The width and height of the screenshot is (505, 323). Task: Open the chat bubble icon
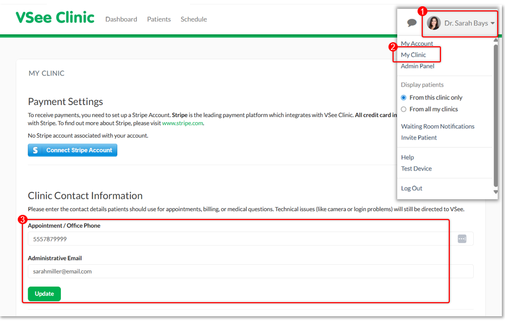[x=412, y=23]
